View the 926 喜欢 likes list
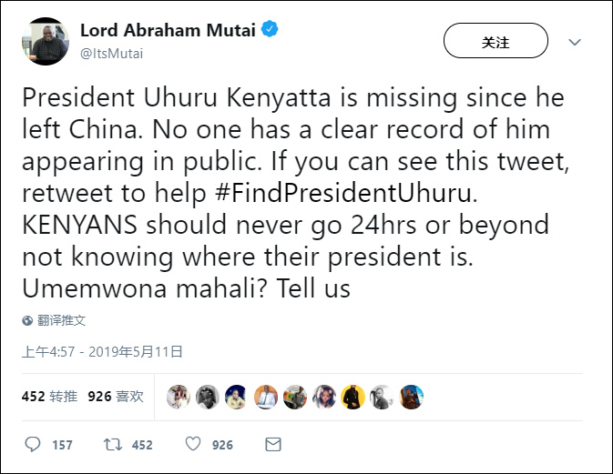 pos(116,397)
